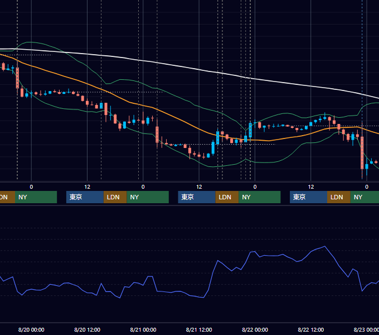Select the LDN session block after 8/21 12:00
379x335 pixels.
pos(227,197)
